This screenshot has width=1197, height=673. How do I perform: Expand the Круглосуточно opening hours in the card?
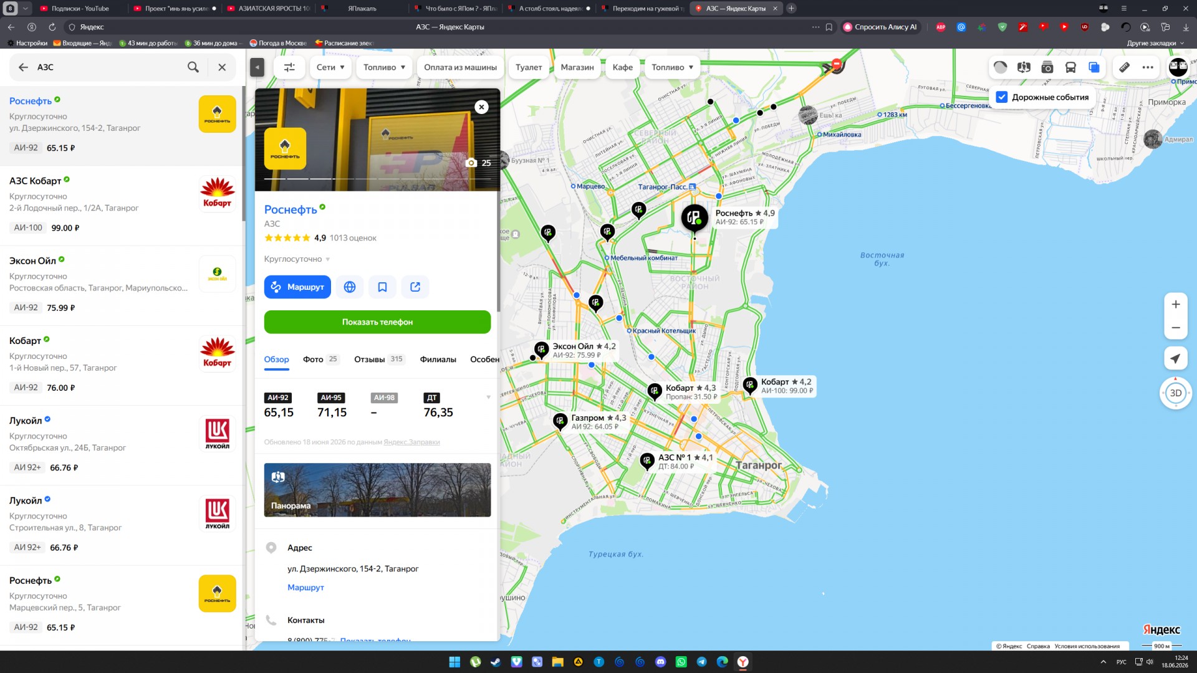[297, 259]
